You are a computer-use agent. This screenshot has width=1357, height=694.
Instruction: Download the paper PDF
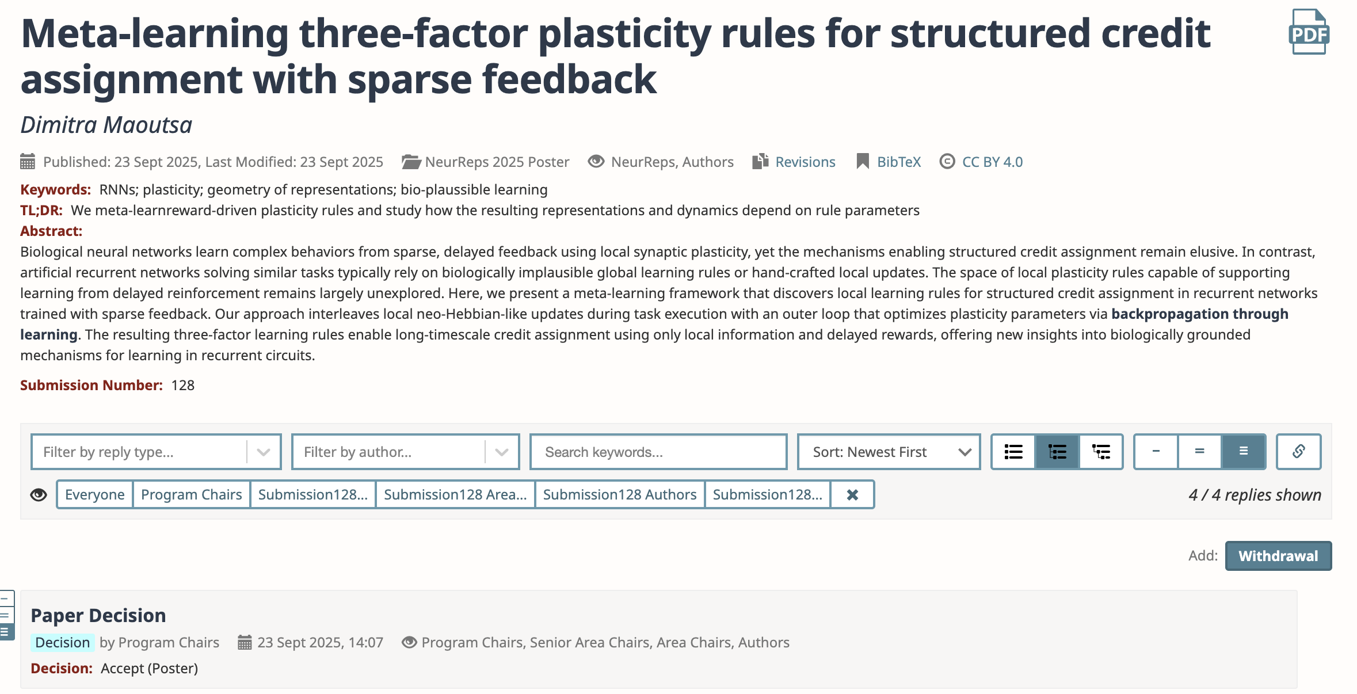point(1309,32)
